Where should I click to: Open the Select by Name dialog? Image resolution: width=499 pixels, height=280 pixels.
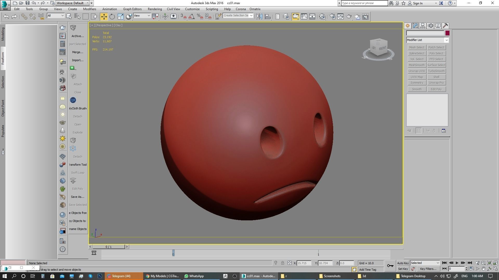click(77, 17)
